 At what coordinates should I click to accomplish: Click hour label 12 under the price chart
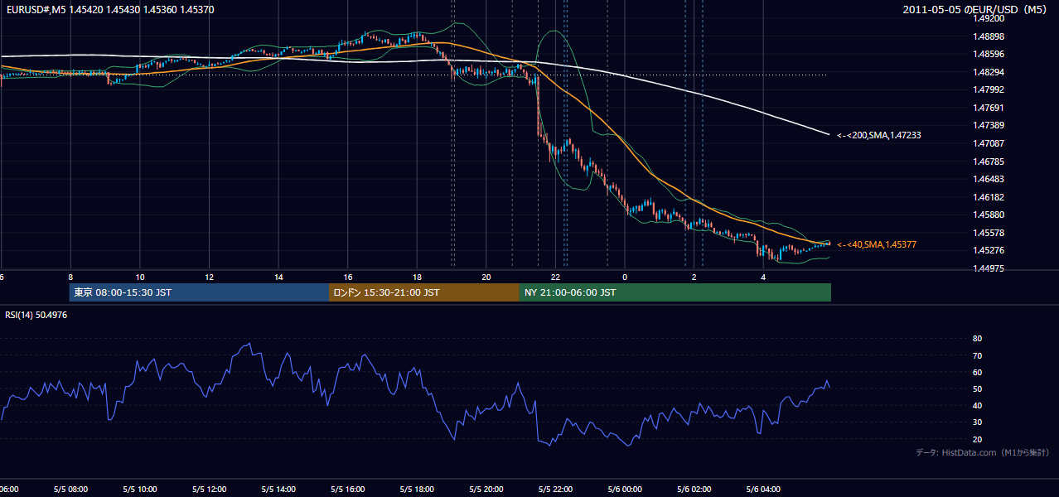pos(209,277)
